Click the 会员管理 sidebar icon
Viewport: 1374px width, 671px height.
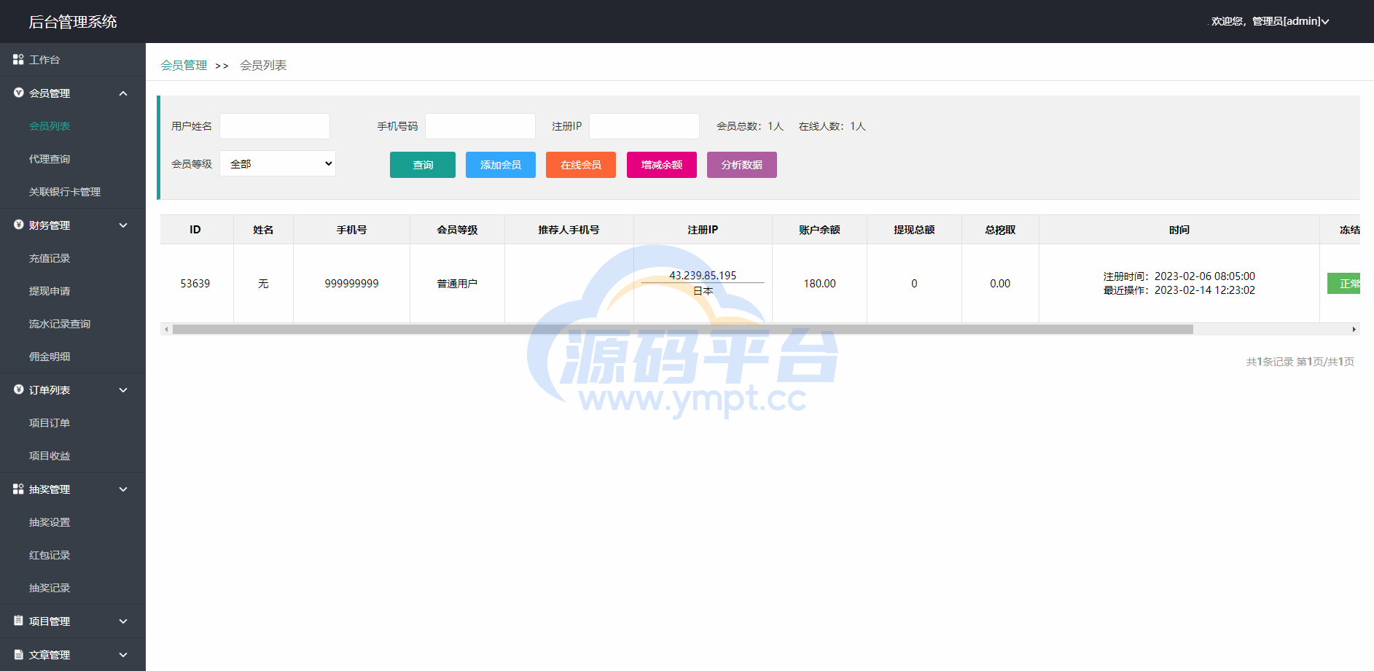pyautogui.click(x=18, y=93)
